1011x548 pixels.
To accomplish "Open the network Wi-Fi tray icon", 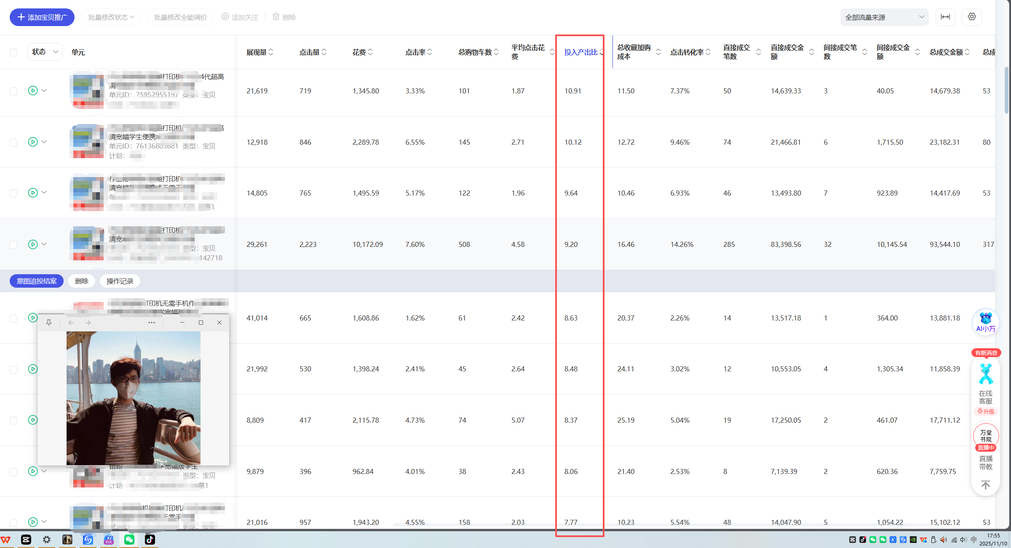I will click(954, 540).
